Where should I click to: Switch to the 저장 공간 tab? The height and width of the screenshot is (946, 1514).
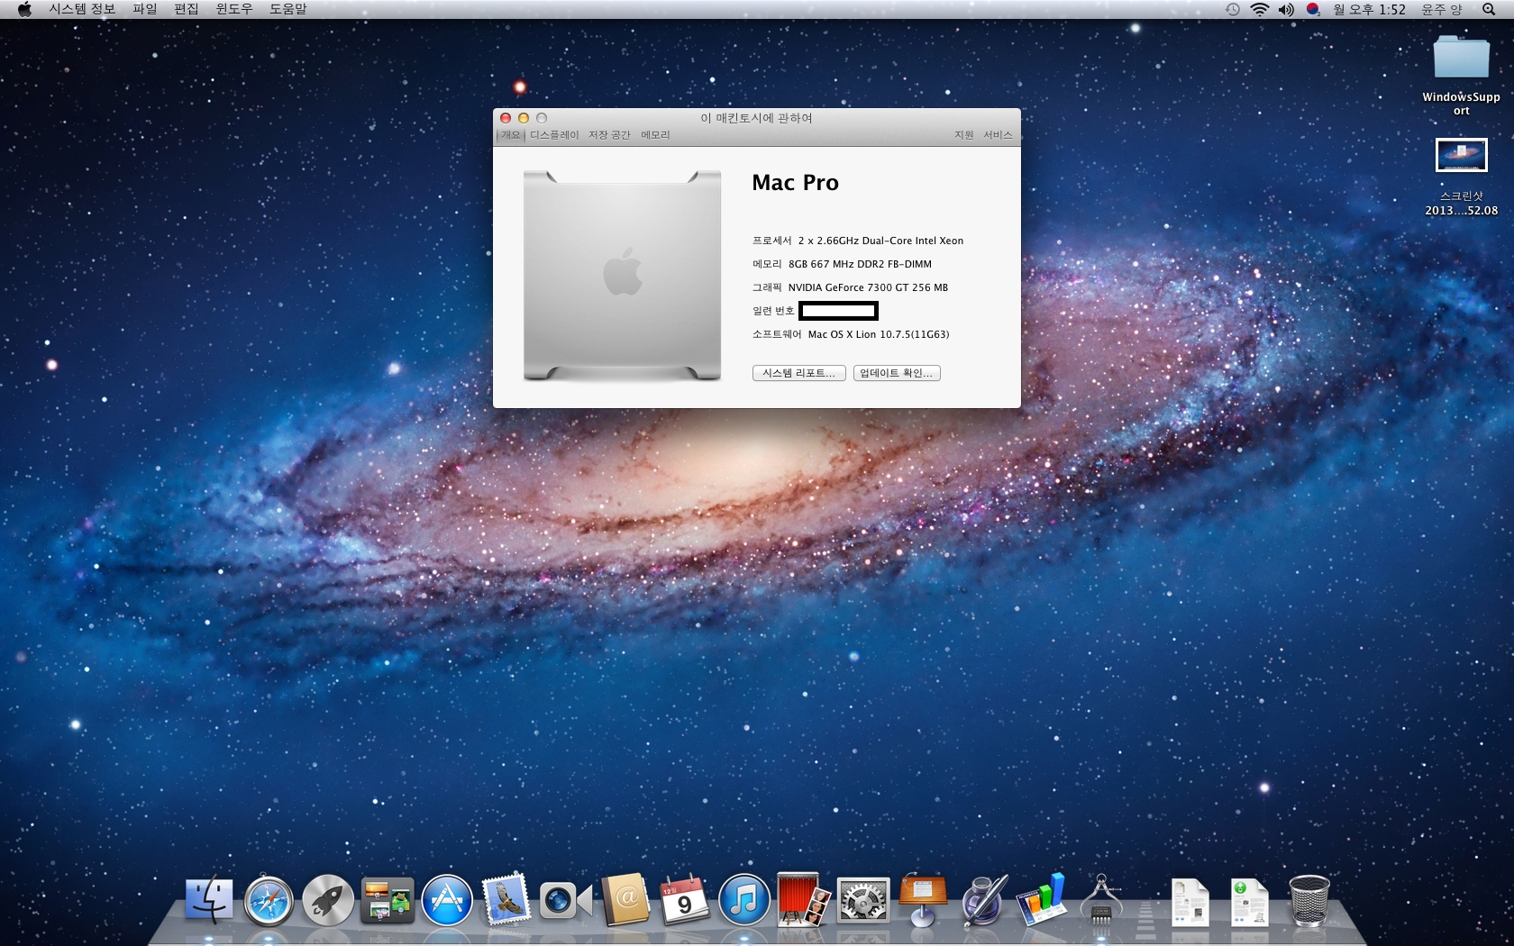click(609, 135)
